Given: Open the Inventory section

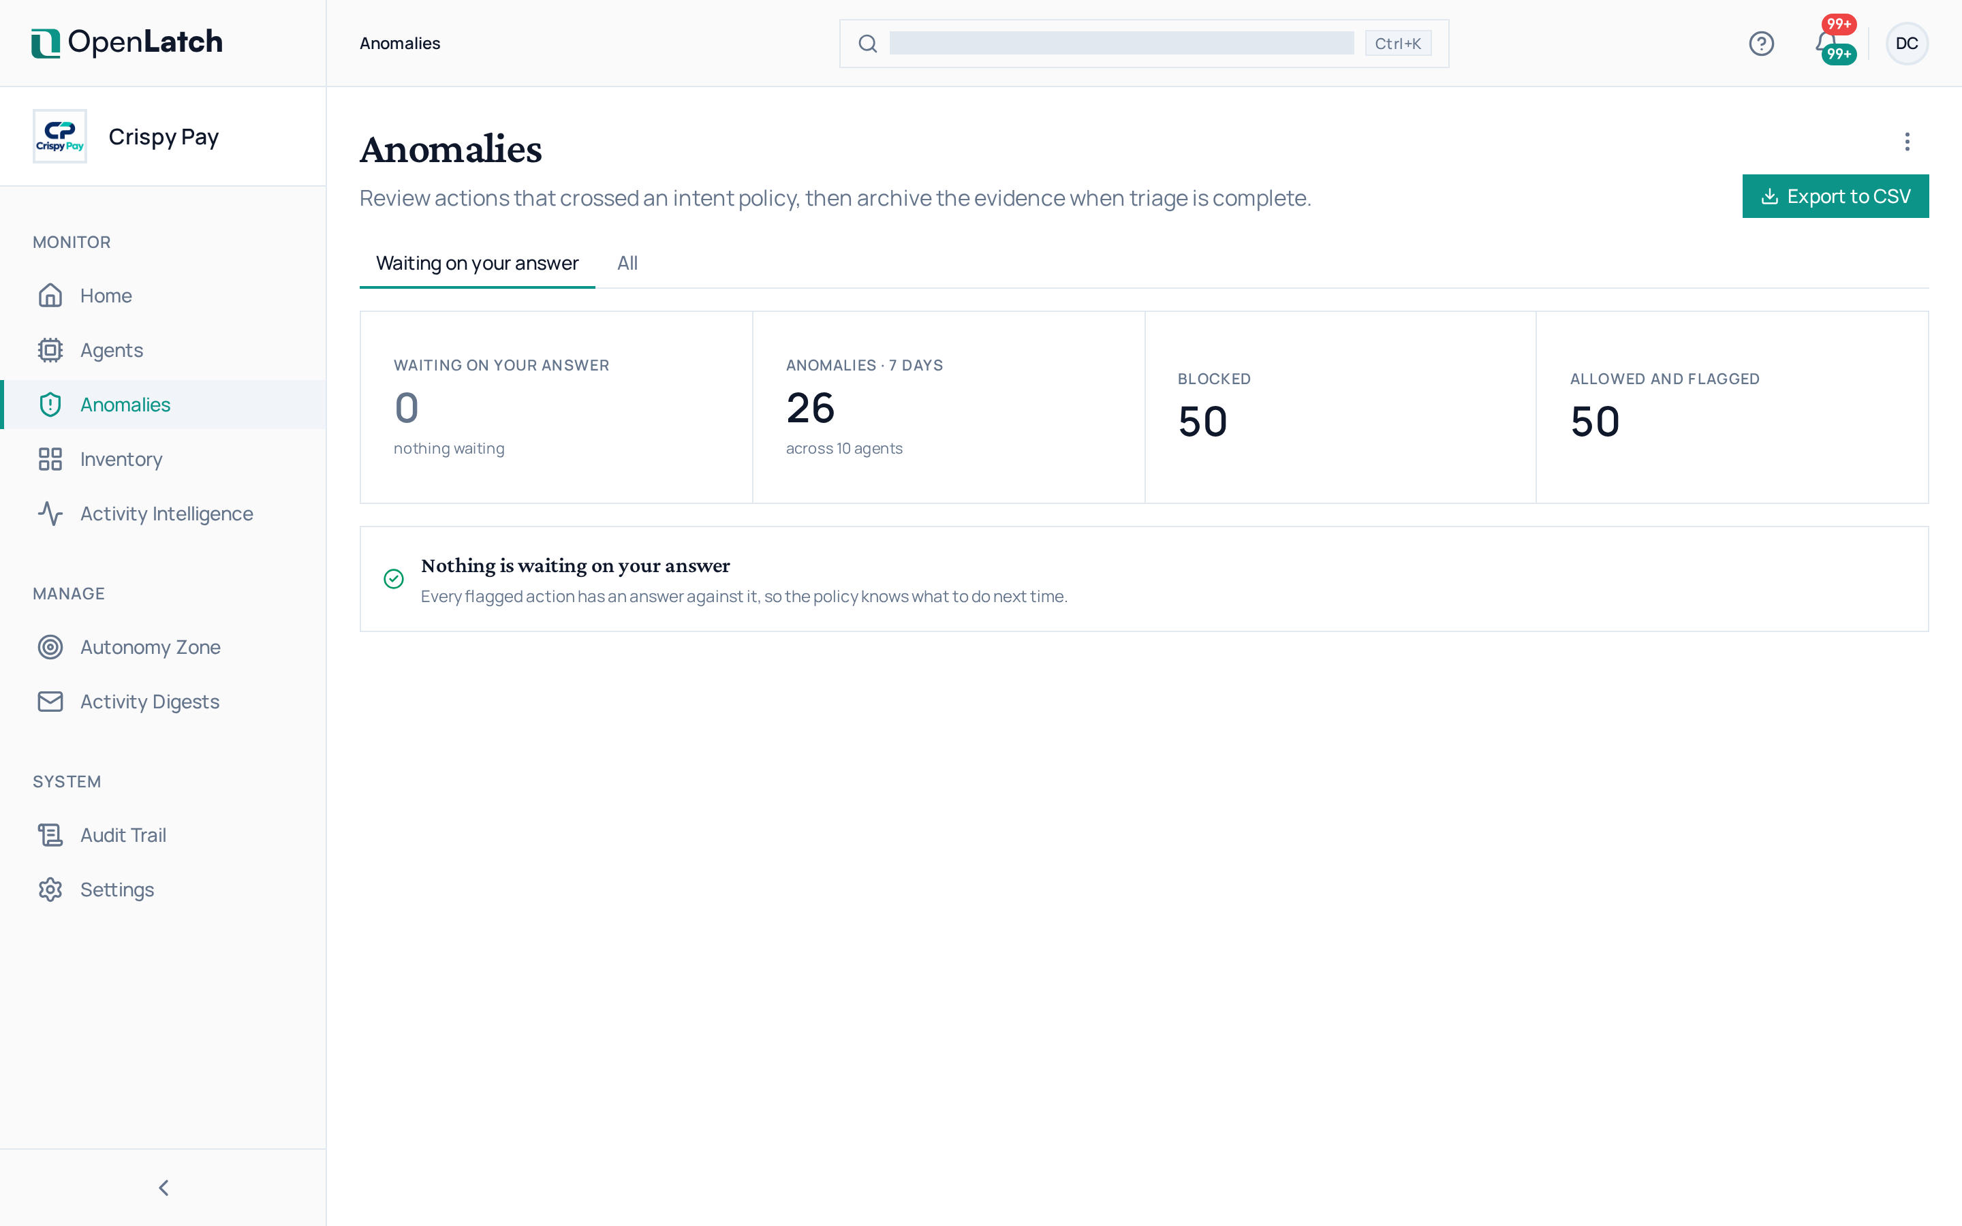Looking at the screenshot, I should click(x=163, y=459).
